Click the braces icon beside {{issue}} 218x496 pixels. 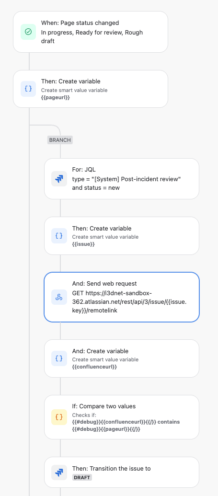(x=59, y=236)
